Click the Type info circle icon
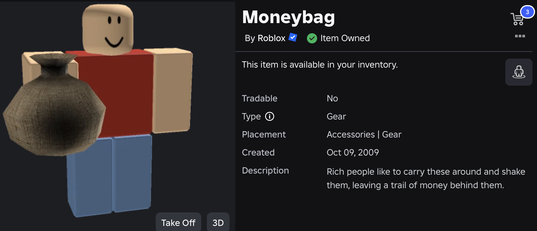537x231 pixels. pos(270,116)
